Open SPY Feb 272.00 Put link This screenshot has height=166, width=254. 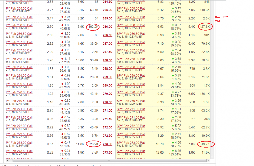pyautogui.click(x=131, y=126)
